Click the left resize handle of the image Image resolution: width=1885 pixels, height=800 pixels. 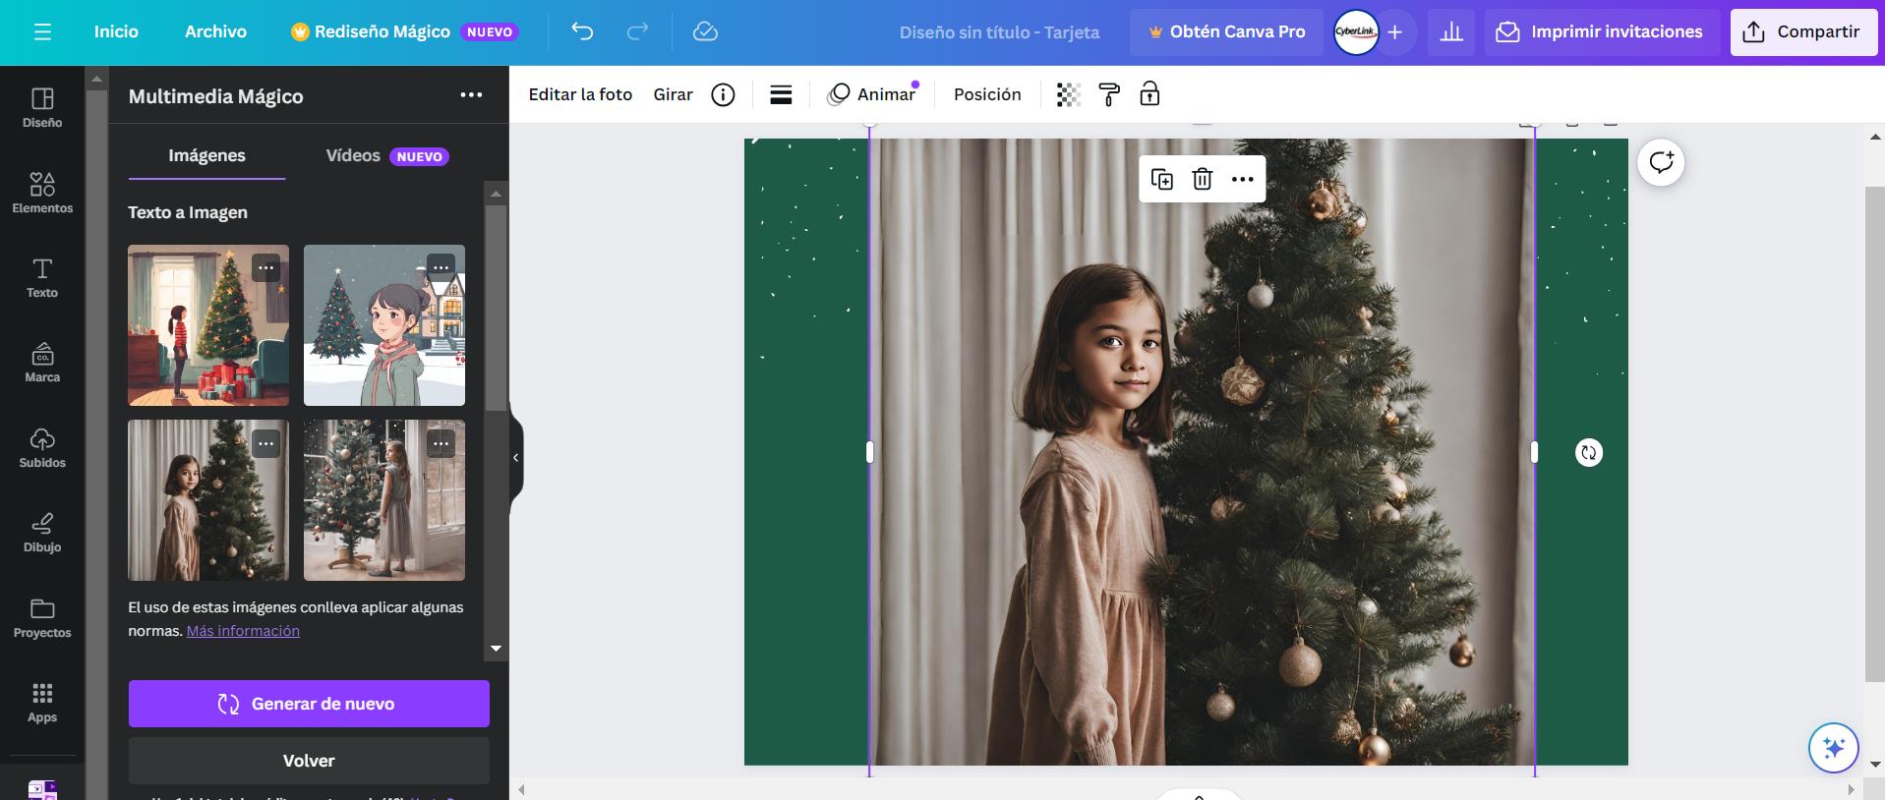coord(869,452)
